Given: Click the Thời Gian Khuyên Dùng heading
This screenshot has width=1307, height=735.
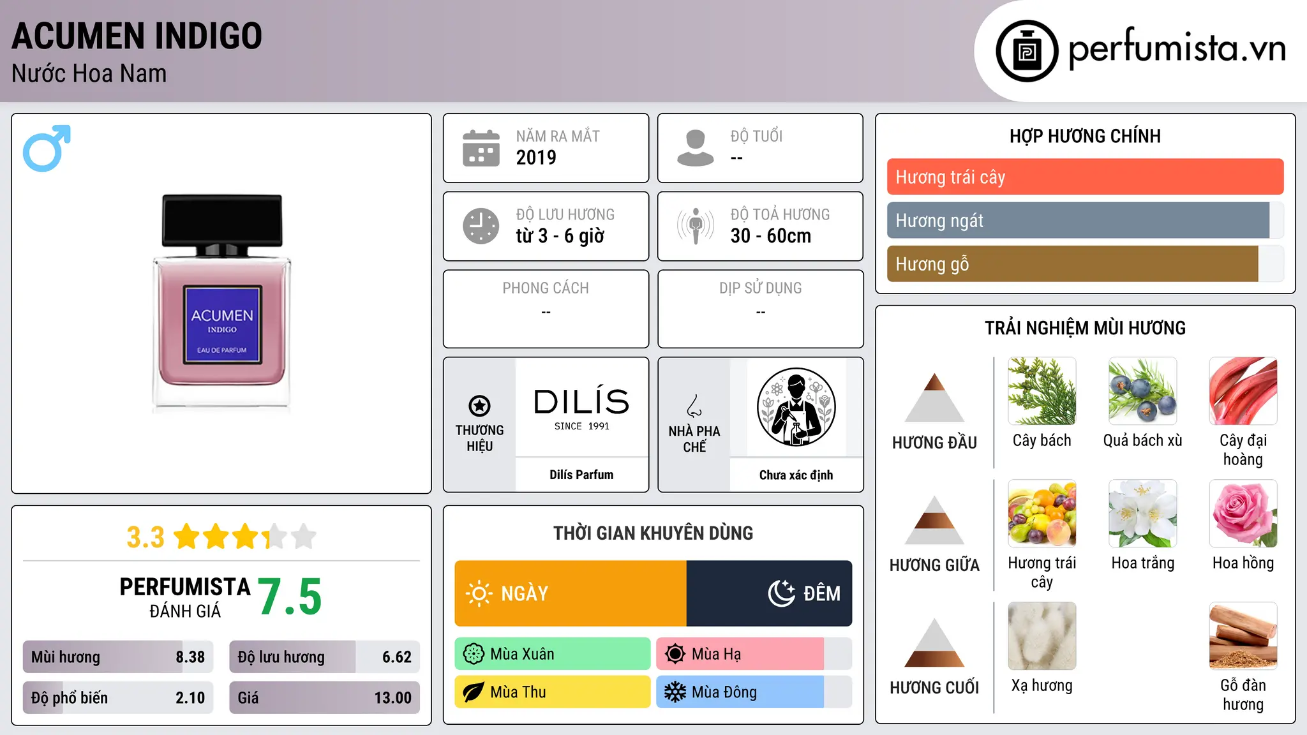Looking at the screenshot, I should tap(653, 533).
